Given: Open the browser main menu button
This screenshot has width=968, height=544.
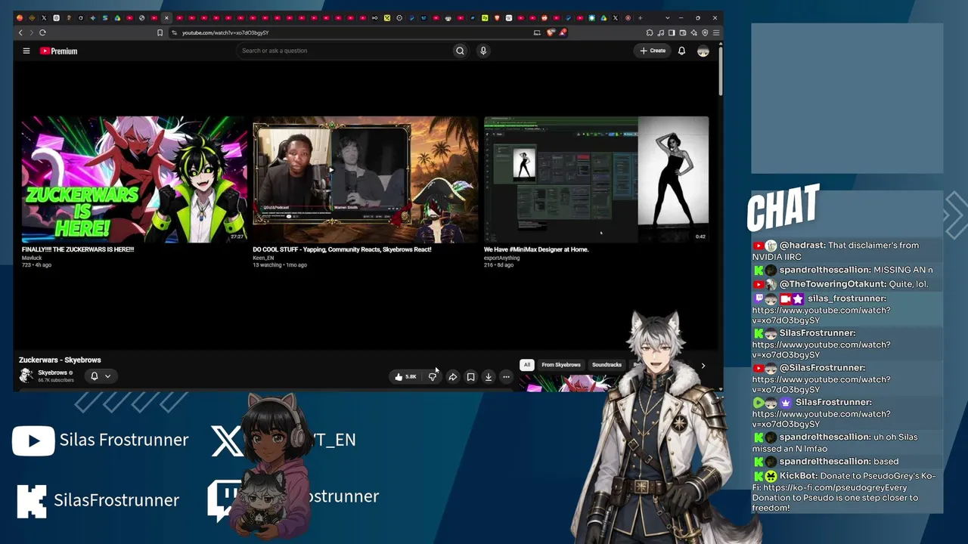Looking at the screenshot, I should tap(716, 32).
